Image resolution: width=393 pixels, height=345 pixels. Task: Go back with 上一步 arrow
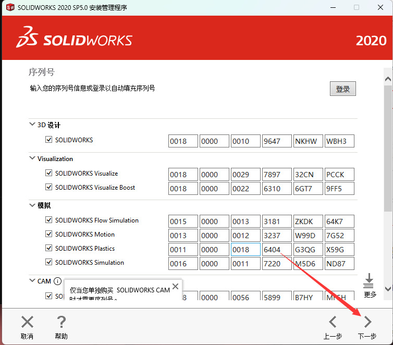coord(333,322)
